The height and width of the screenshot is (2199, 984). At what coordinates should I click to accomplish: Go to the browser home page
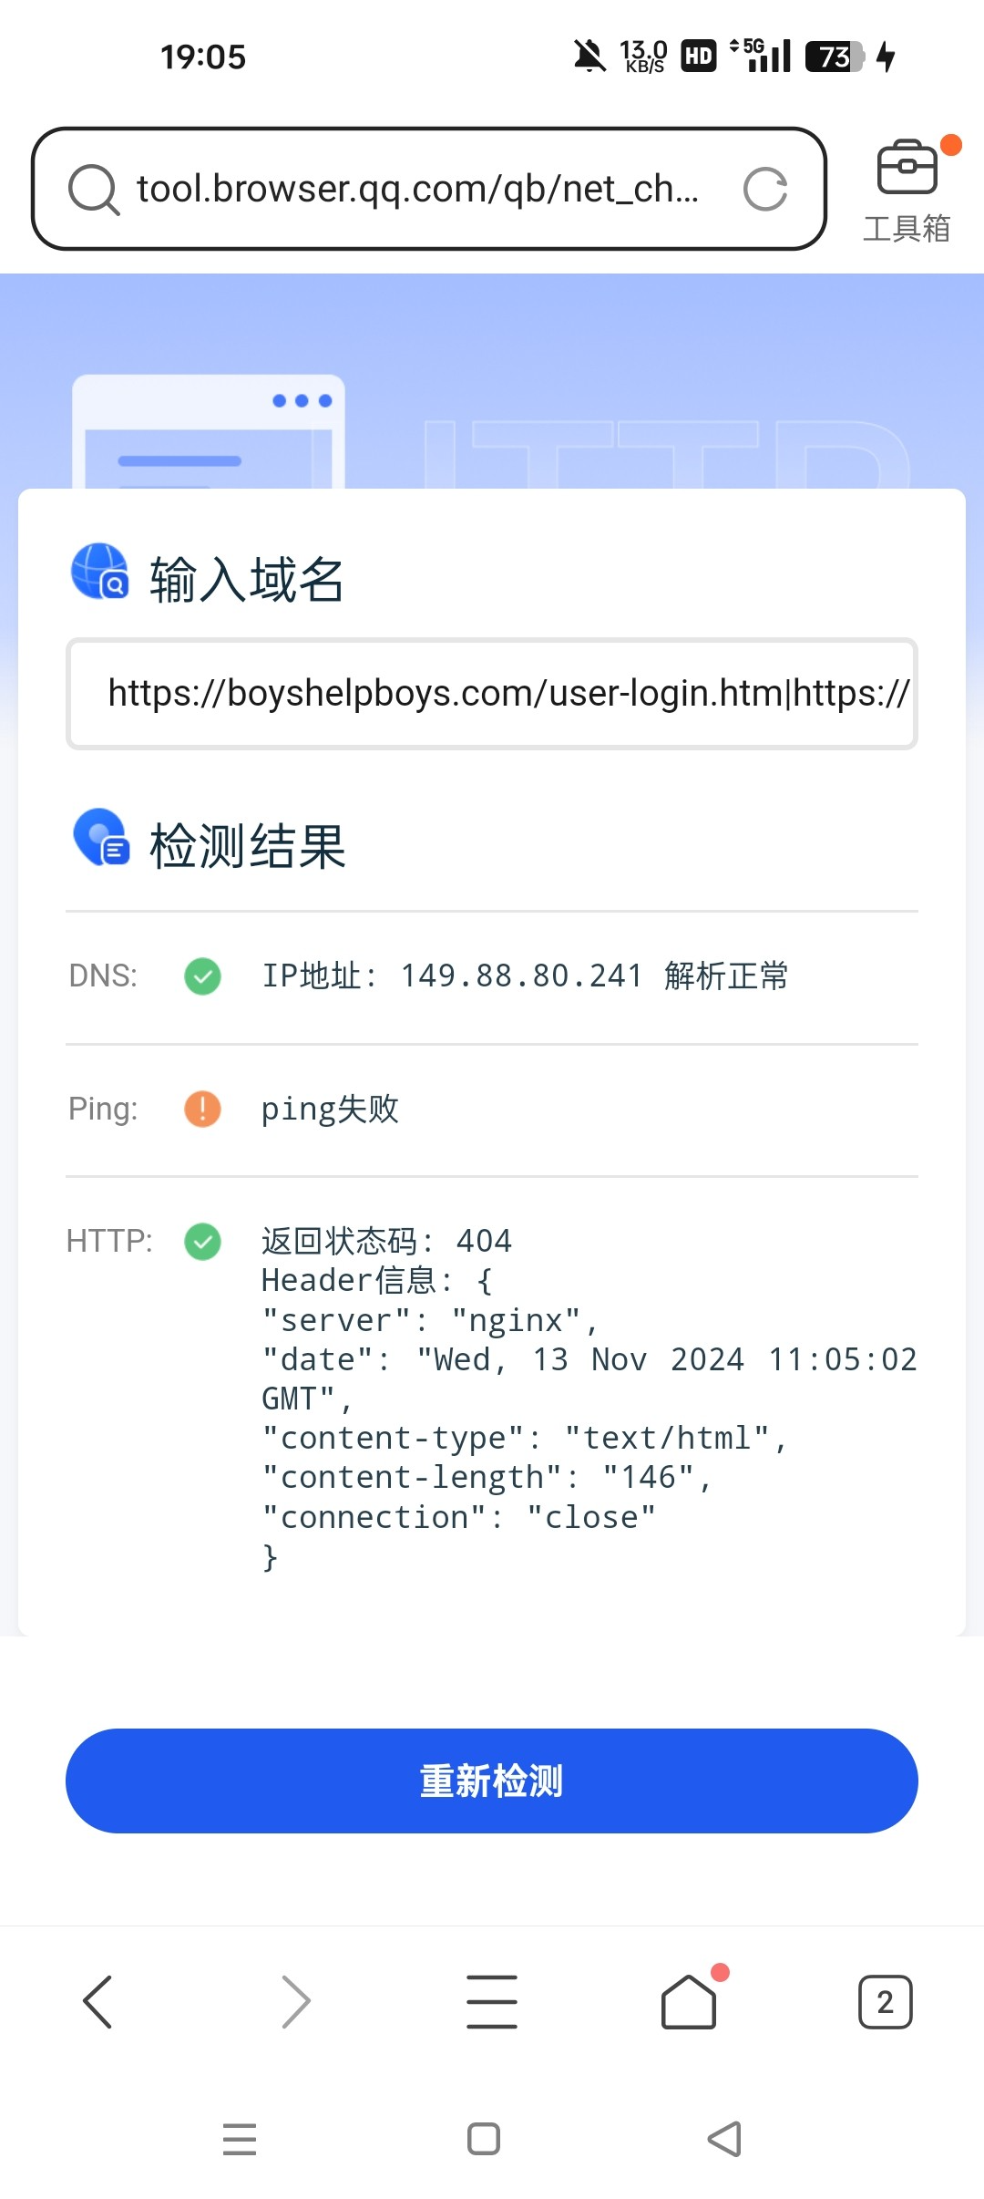(x=689, y=2002)
